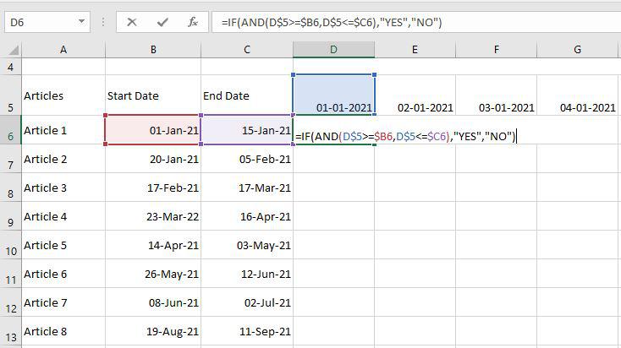Select column D header
621x348 pixels.
point(334,50)
